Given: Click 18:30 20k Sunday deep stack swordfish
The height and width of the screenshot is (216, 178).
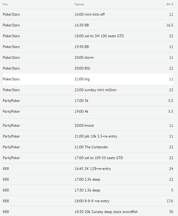Looking at the screenshot, I should [106, 212].
